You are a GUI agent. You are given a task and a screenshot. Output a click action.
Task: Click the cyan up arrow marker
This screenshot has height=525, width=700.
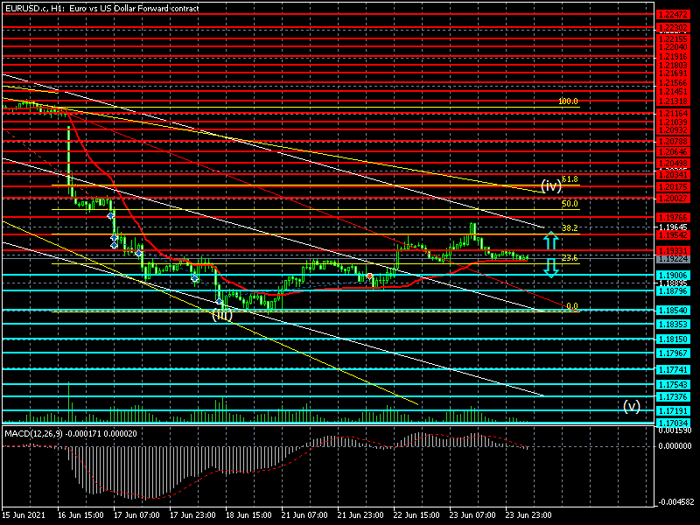point(550,239)
